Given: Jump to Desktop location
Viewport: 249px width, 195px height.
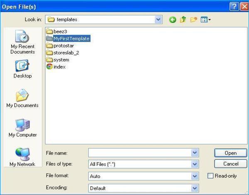Looking at the screenshot, I should click(22, 69).
